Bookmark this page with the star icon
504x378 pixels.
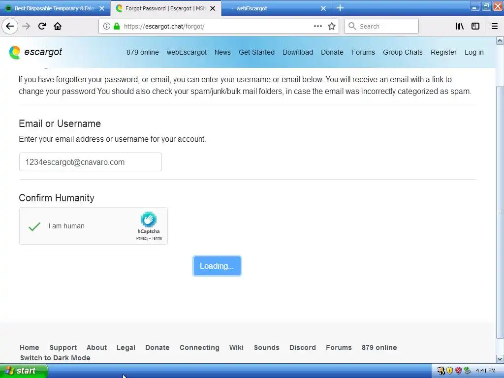(x=332, y=27)
